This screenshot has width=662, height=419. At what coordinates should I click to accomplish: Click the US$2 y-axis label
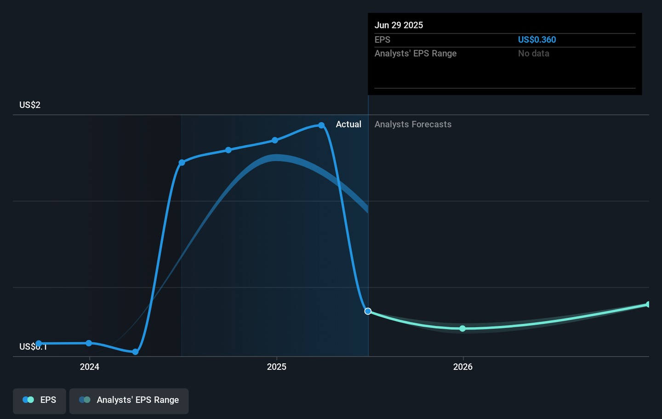point(30,105)
